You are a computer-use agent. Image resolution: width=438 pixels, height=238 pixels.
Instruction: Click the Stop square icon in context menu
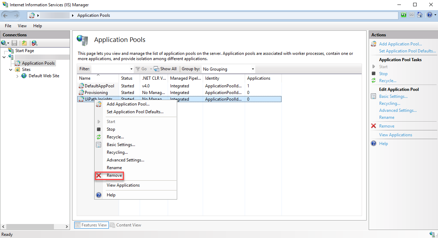tap(99, 129)
